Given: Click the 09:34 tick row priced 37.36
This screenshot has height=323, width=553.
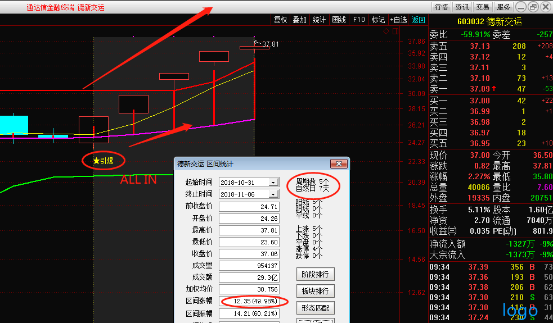Looking at the screenshot, I should point(491,277).
